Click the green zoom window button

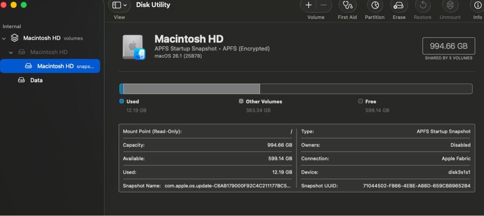click(x=23, y=5)
